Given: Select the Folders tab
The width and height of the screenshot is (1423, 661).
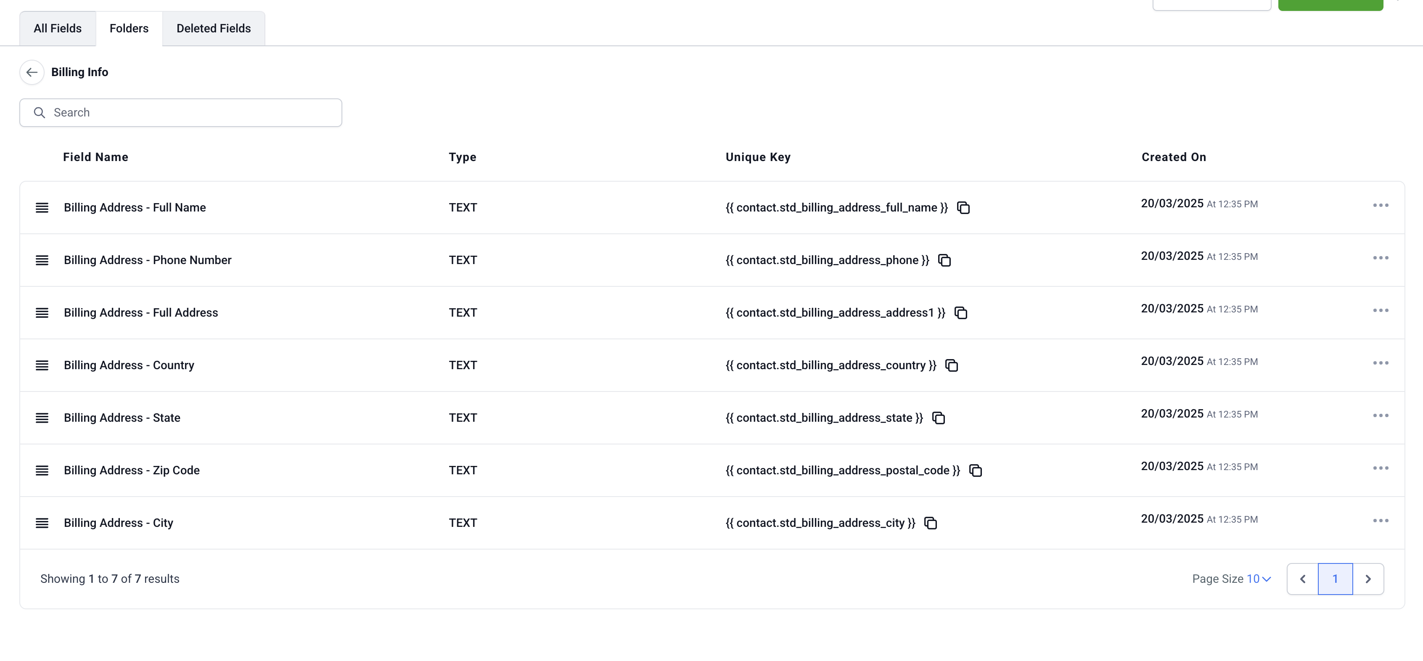Looking at the screenshot, I should (x=129, y=29).
